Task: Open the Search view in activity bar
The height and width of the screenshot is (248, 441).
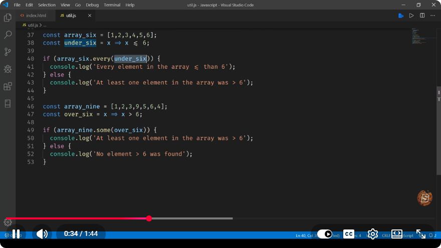Action: tap(8, 35)
